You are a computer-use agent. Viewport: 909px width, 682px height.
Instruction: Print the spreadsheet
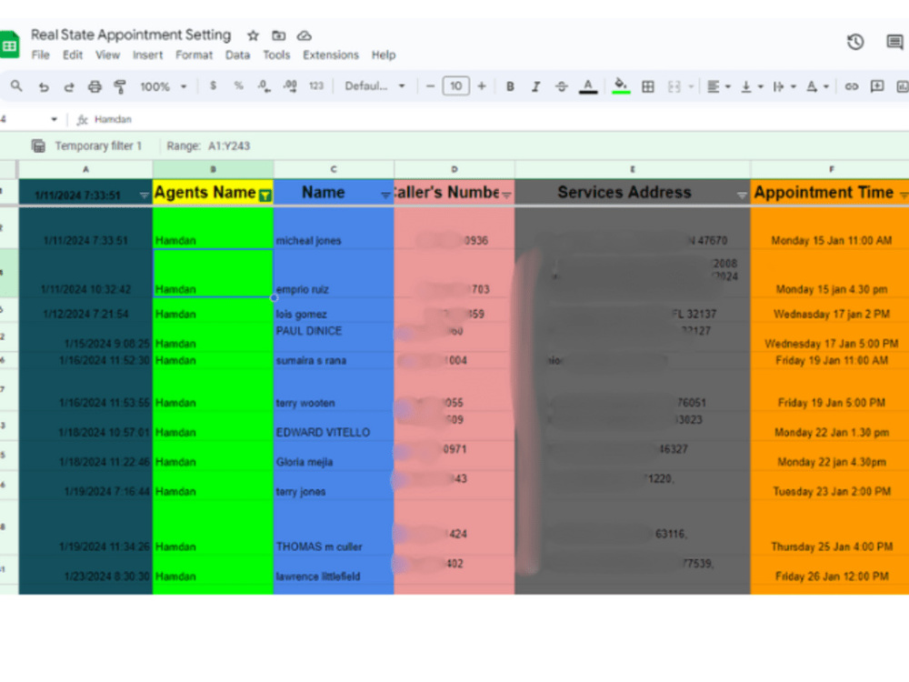coord(95,87)
